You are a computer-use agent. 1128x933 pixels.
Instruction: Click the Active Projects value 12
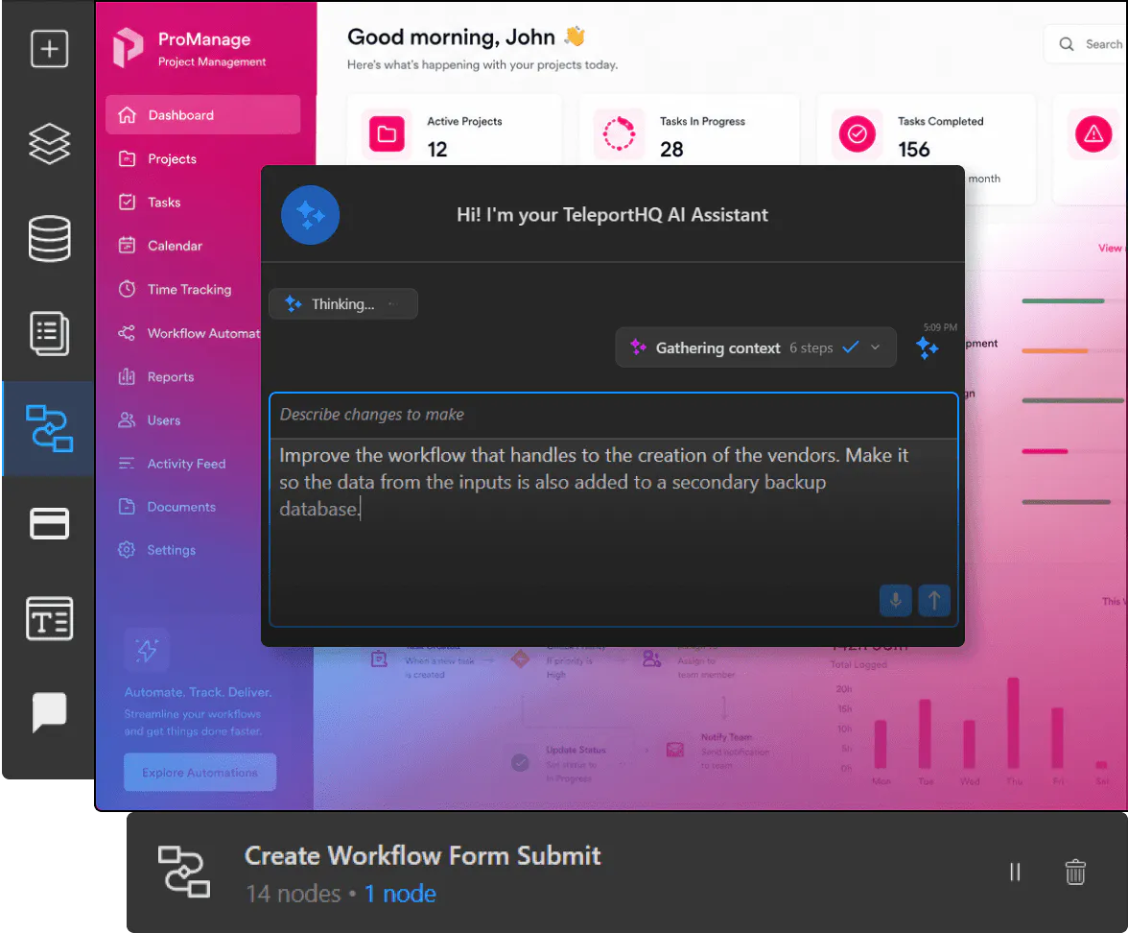pos(437,149)
